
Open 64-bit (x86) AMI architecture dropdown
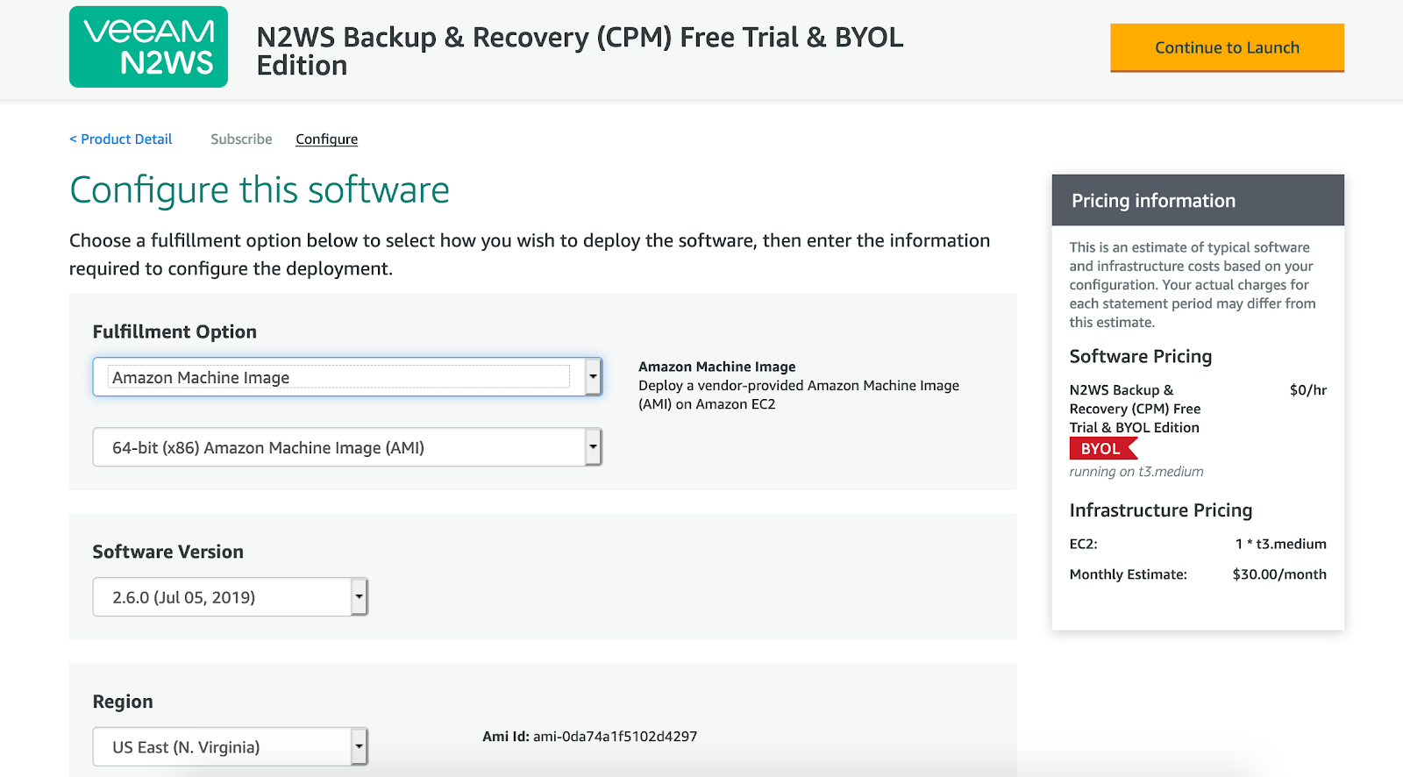pos(347,447)
